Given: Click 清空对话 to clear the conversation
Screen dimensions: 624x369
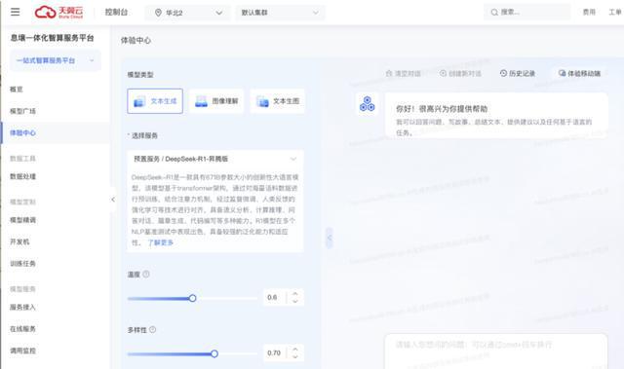Looking at the screenshot, I should click(403, 73).
